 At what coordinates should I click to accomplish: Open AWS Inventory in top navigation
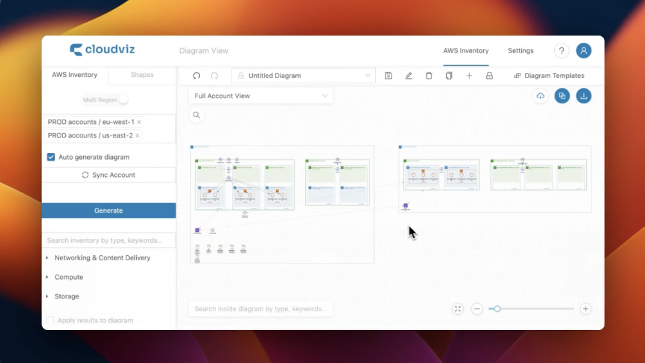tap(466, 50)
